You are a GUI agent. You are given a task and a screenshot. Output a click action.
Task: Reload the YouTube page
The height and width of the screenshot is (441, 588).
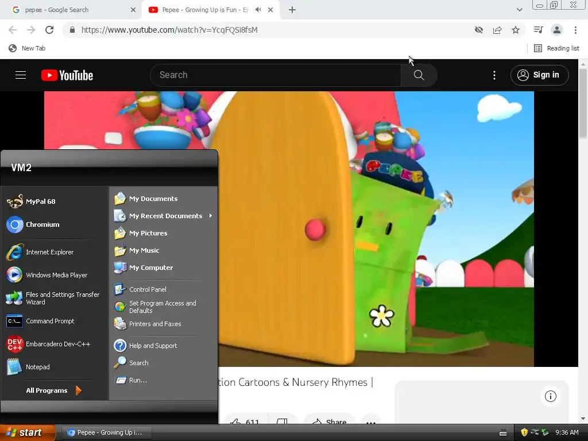click(49, 30)
